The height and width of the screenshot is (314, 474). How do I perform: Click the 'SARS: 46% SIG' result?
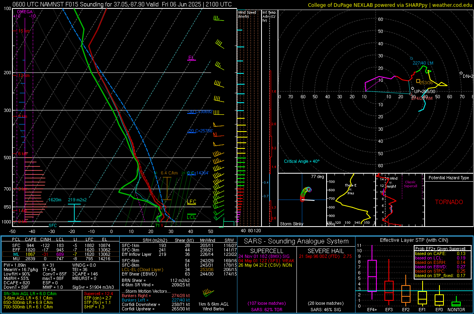coord(325,310)
